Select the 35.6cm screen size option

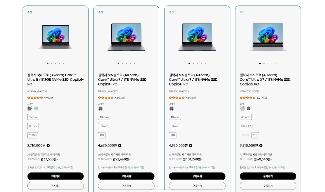[33, 117]
